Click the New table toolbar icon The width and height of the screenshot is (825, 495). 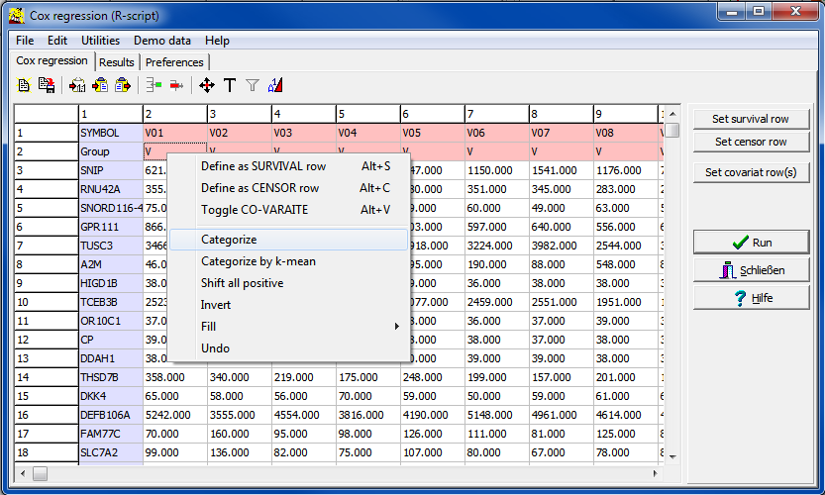click(x=24, y=85)
